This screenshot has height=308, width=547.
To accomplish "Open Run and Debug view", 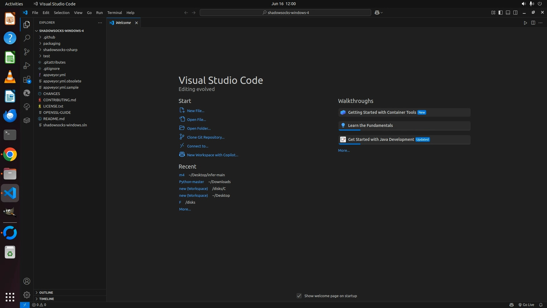I will tap(27, 66).
